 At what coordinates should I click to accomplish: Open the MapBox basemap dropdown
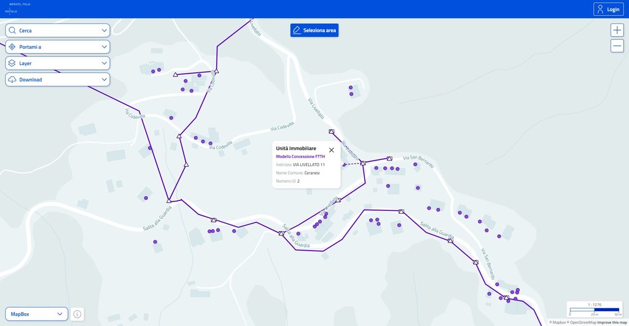[36, 314]
